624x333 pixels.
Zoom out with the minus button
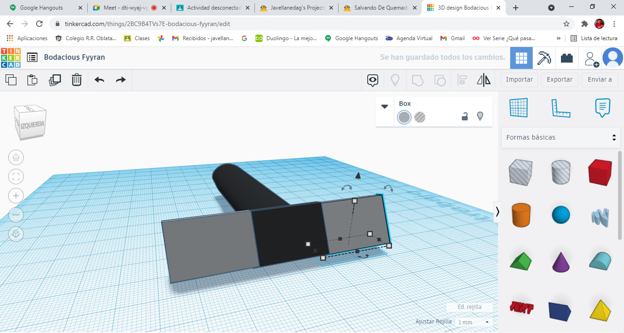click(16, 215)
